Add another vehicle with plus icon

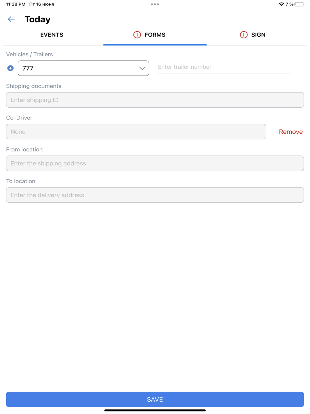[x=11, y=68]
